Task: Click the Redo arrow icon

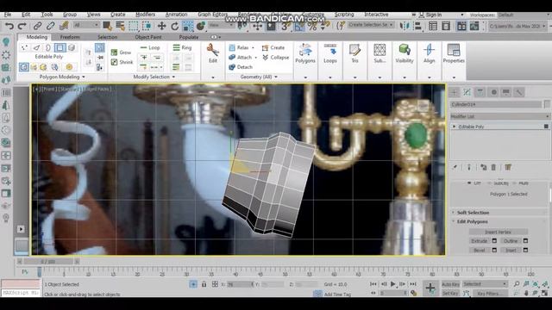Action: click(x=22, y=26)
